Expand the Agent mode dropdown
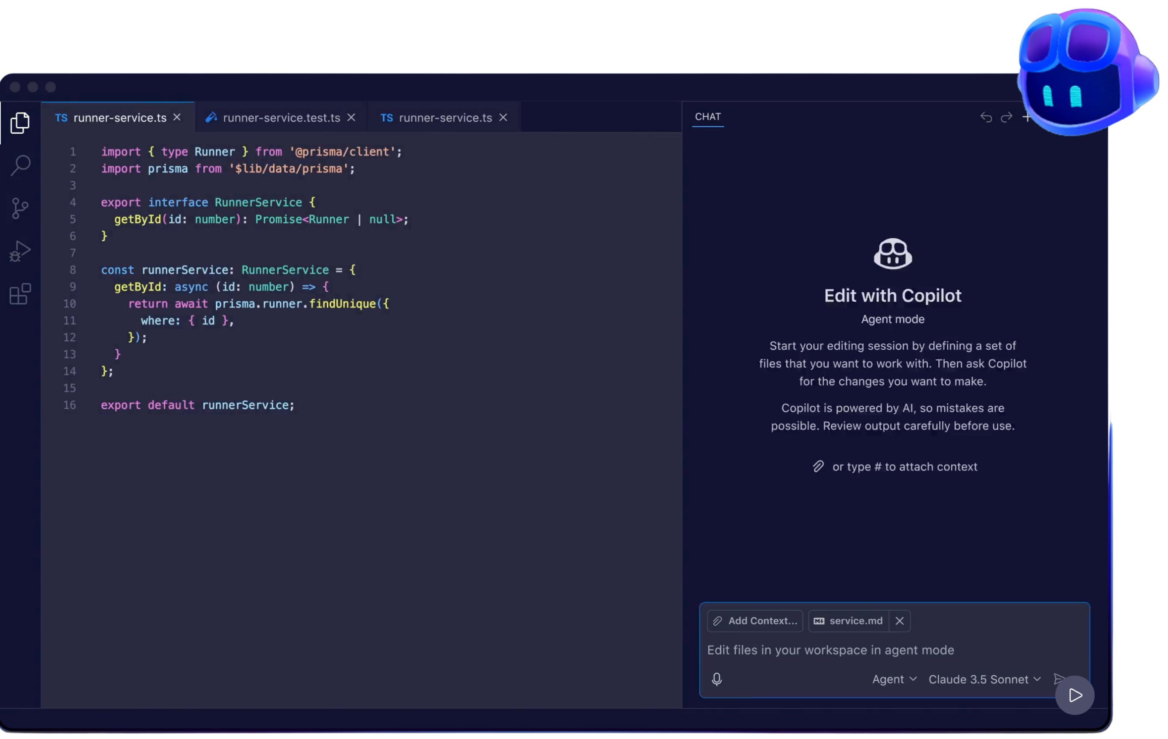1168x739 pixels. click(894, 679)
